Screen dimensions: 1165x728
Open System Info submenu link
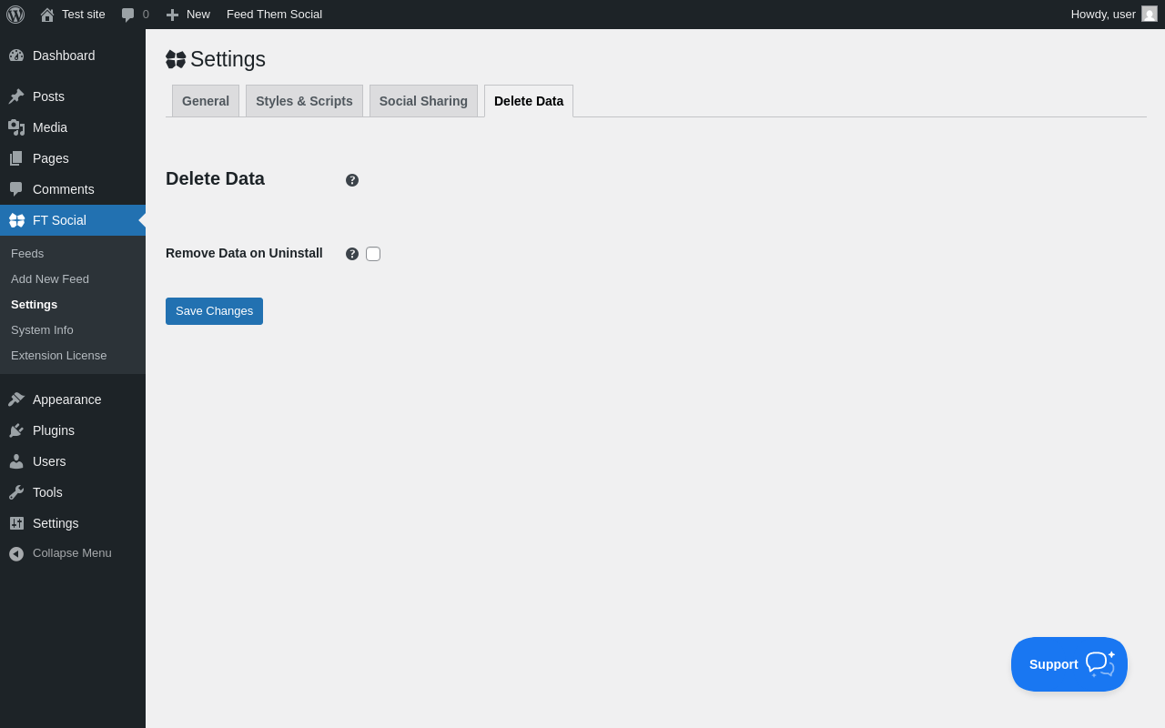tap(42, 330)
